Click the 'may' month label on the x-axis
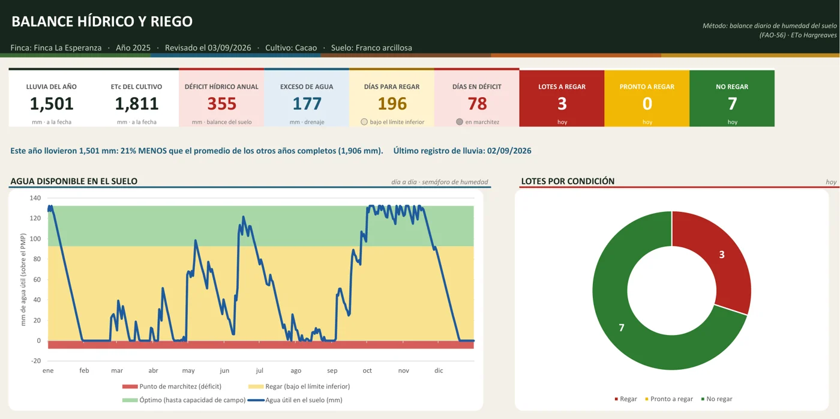The image size is (840, 419). coord(188,370)
